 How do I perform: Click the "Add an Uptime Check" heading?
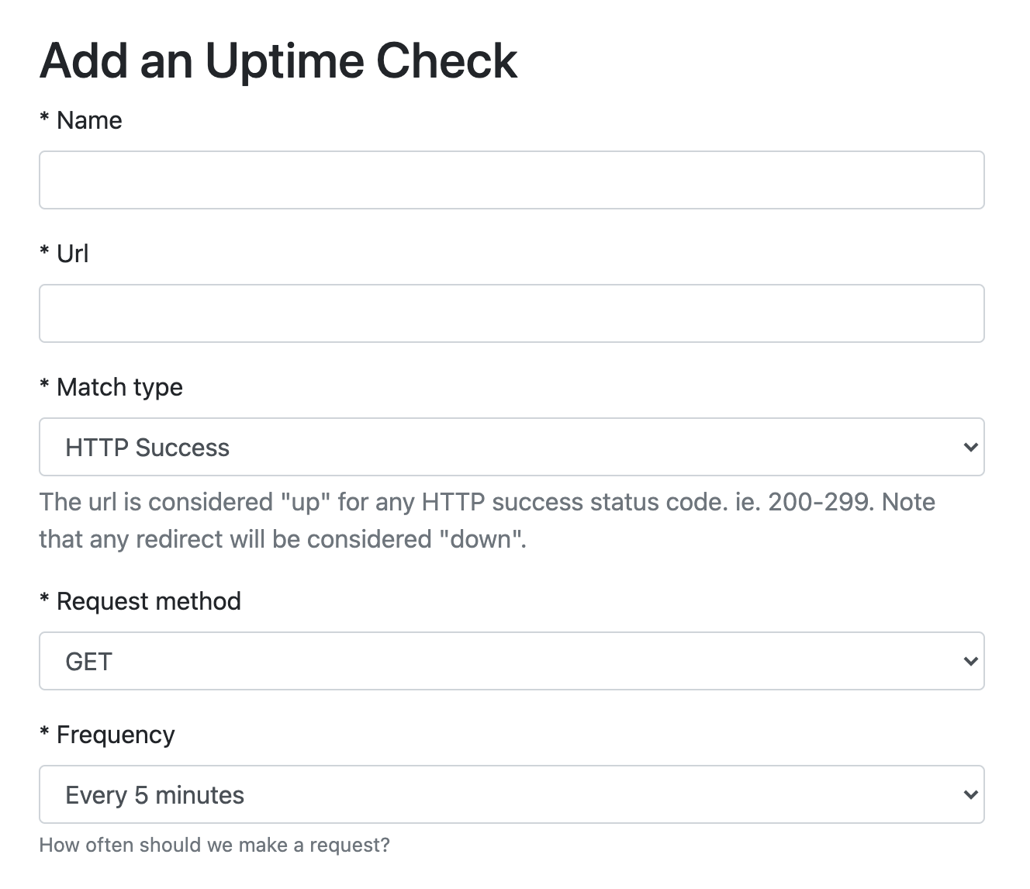(x=278, y=61)
